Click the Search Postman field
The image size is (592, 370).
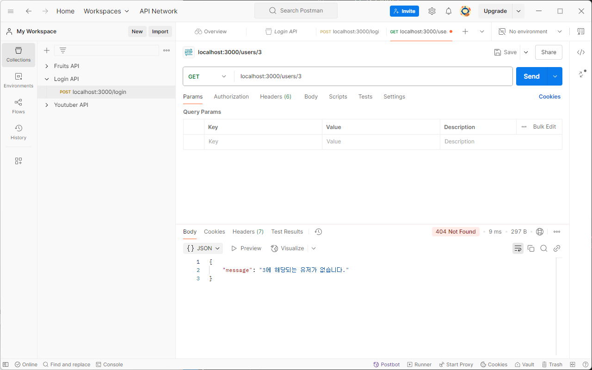(296, 11)
